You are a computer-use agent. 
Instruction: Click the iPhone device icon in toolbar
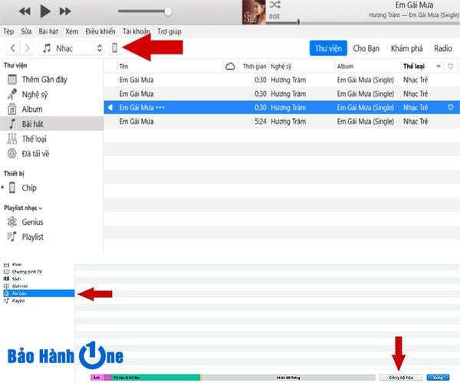pyautogui.click(x=115, y=48)
